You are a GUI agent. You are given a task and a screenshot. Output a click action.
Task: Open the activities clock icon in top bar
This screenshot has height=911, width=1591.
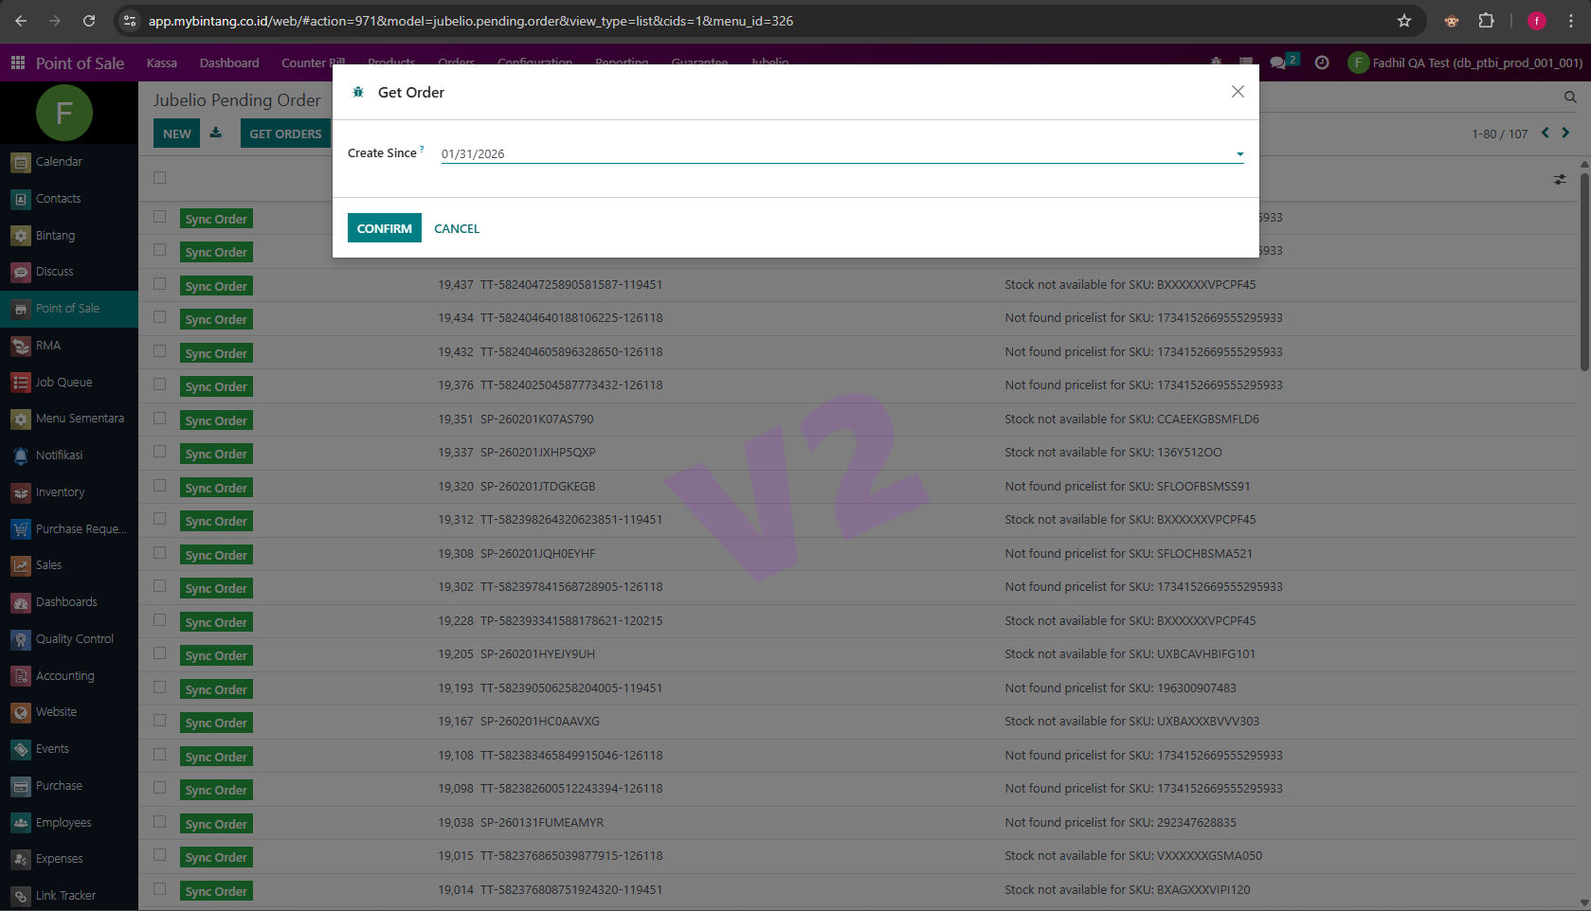pos(1322,63)
